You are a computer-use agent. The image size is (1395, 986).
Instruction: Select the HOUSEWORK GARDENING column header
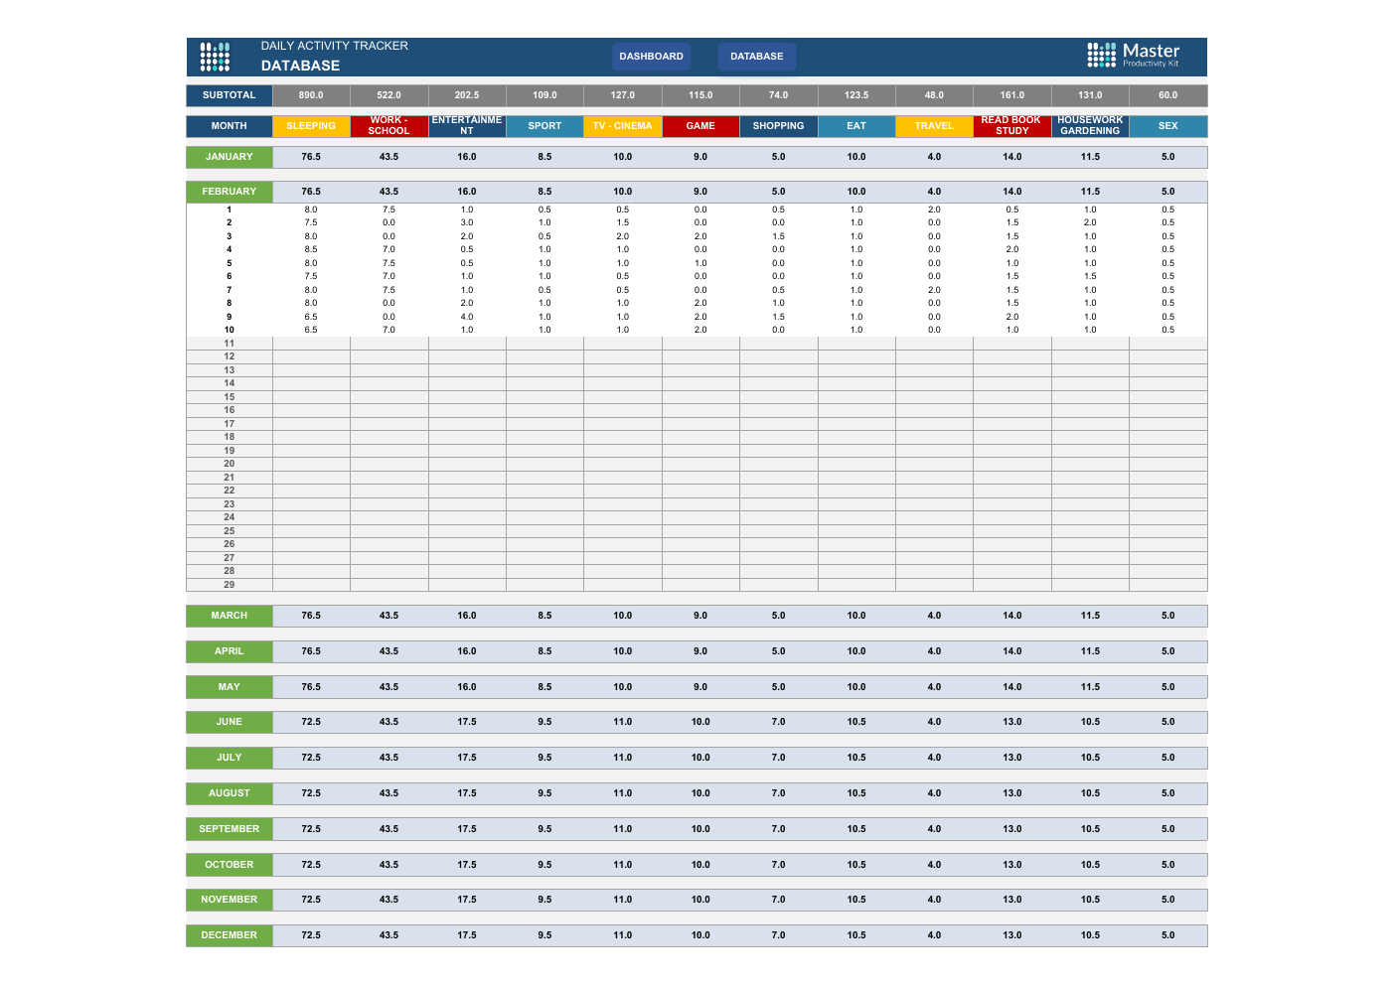(x=1090, y=126)
